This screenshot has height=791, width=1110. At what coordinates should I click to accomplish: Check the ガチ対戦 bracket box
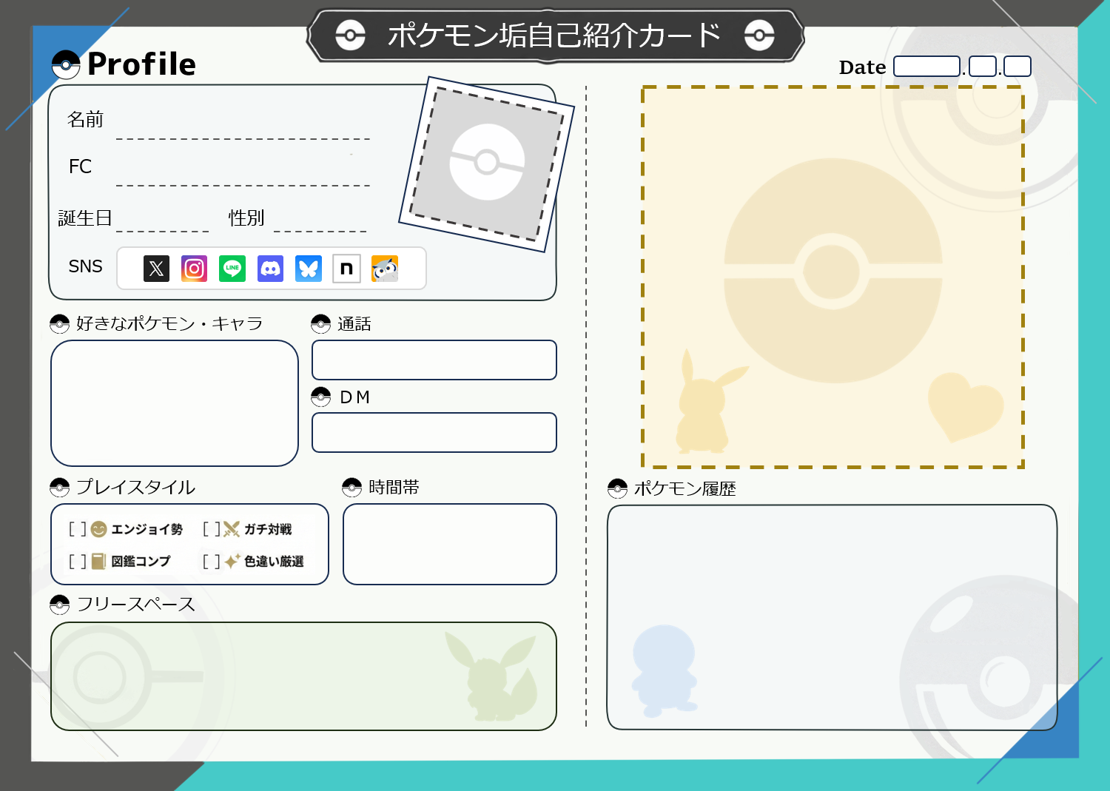212,529
